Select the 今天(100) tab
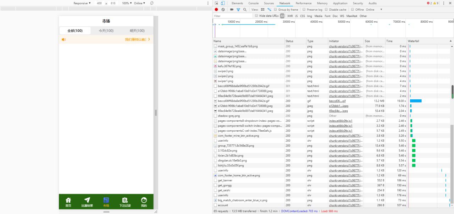The height and width of the screenshot is (214, 454). [x=106, y=31]
